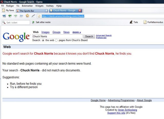
Task: Click 'Support this site' link
Action: click(x=116, y=113)
